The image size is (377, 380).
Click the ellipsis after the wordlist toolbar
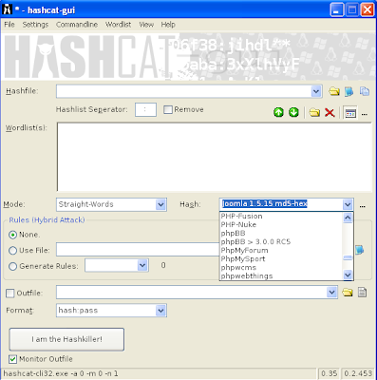point(365,114)
